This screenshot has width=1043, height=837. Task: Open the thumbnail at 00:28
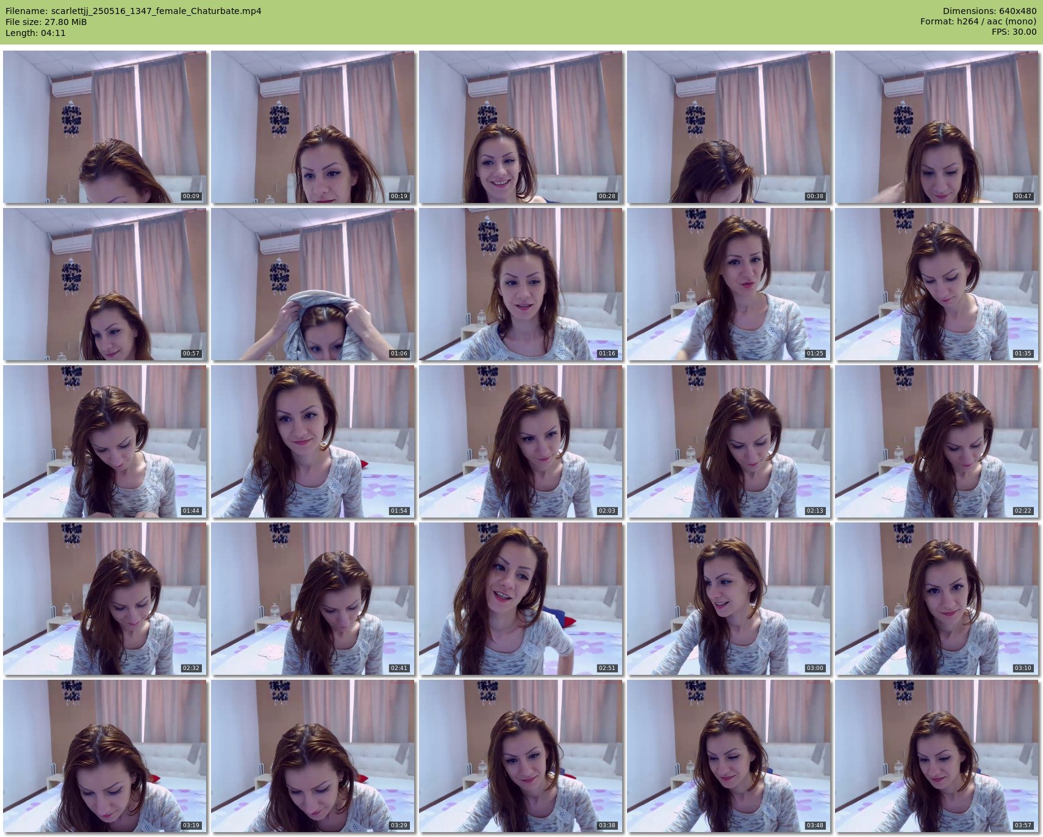click(521, 127)
